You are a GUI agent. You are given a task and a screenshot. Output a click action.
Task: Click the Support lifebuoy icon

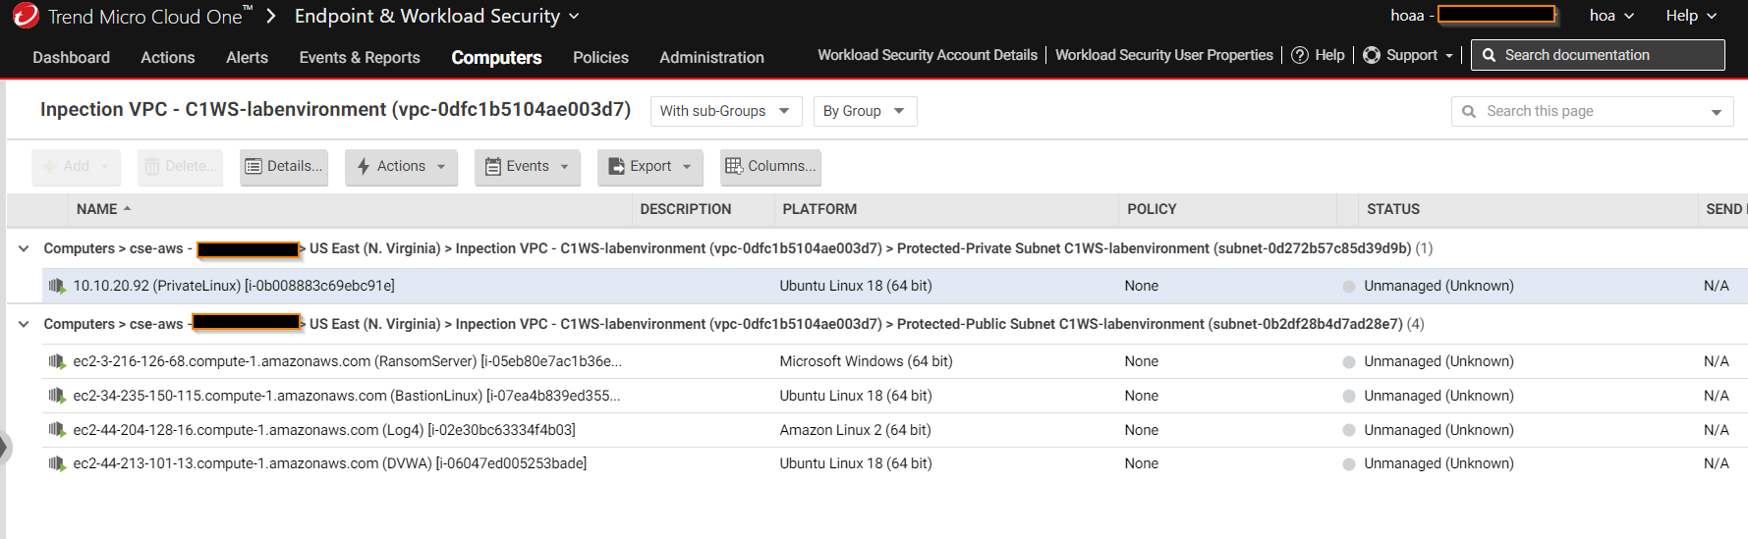click(1371, 55)
